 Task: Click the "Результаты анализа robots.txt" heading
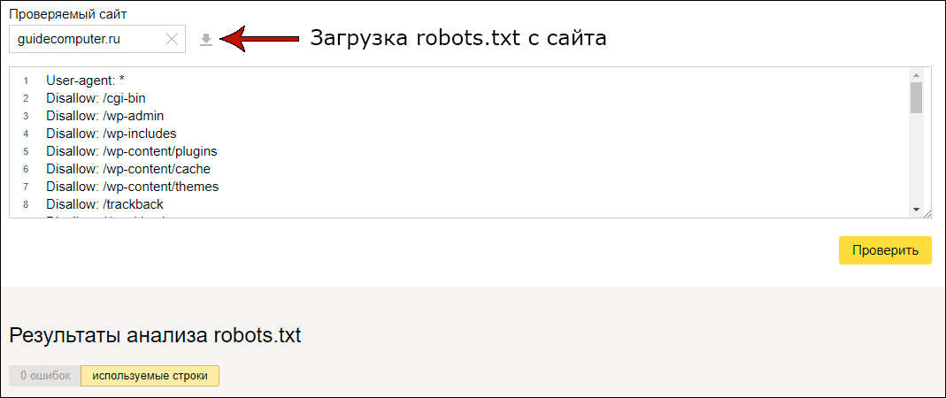click(x=156, y=335)
